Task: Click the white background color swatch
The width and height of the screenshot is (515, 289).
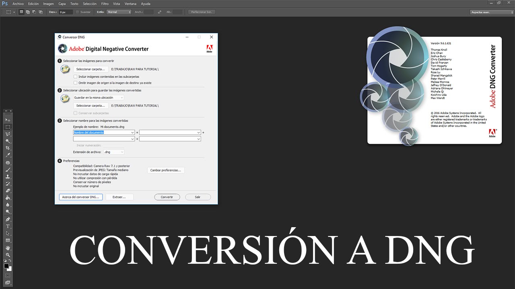Action: coord(10,269)
